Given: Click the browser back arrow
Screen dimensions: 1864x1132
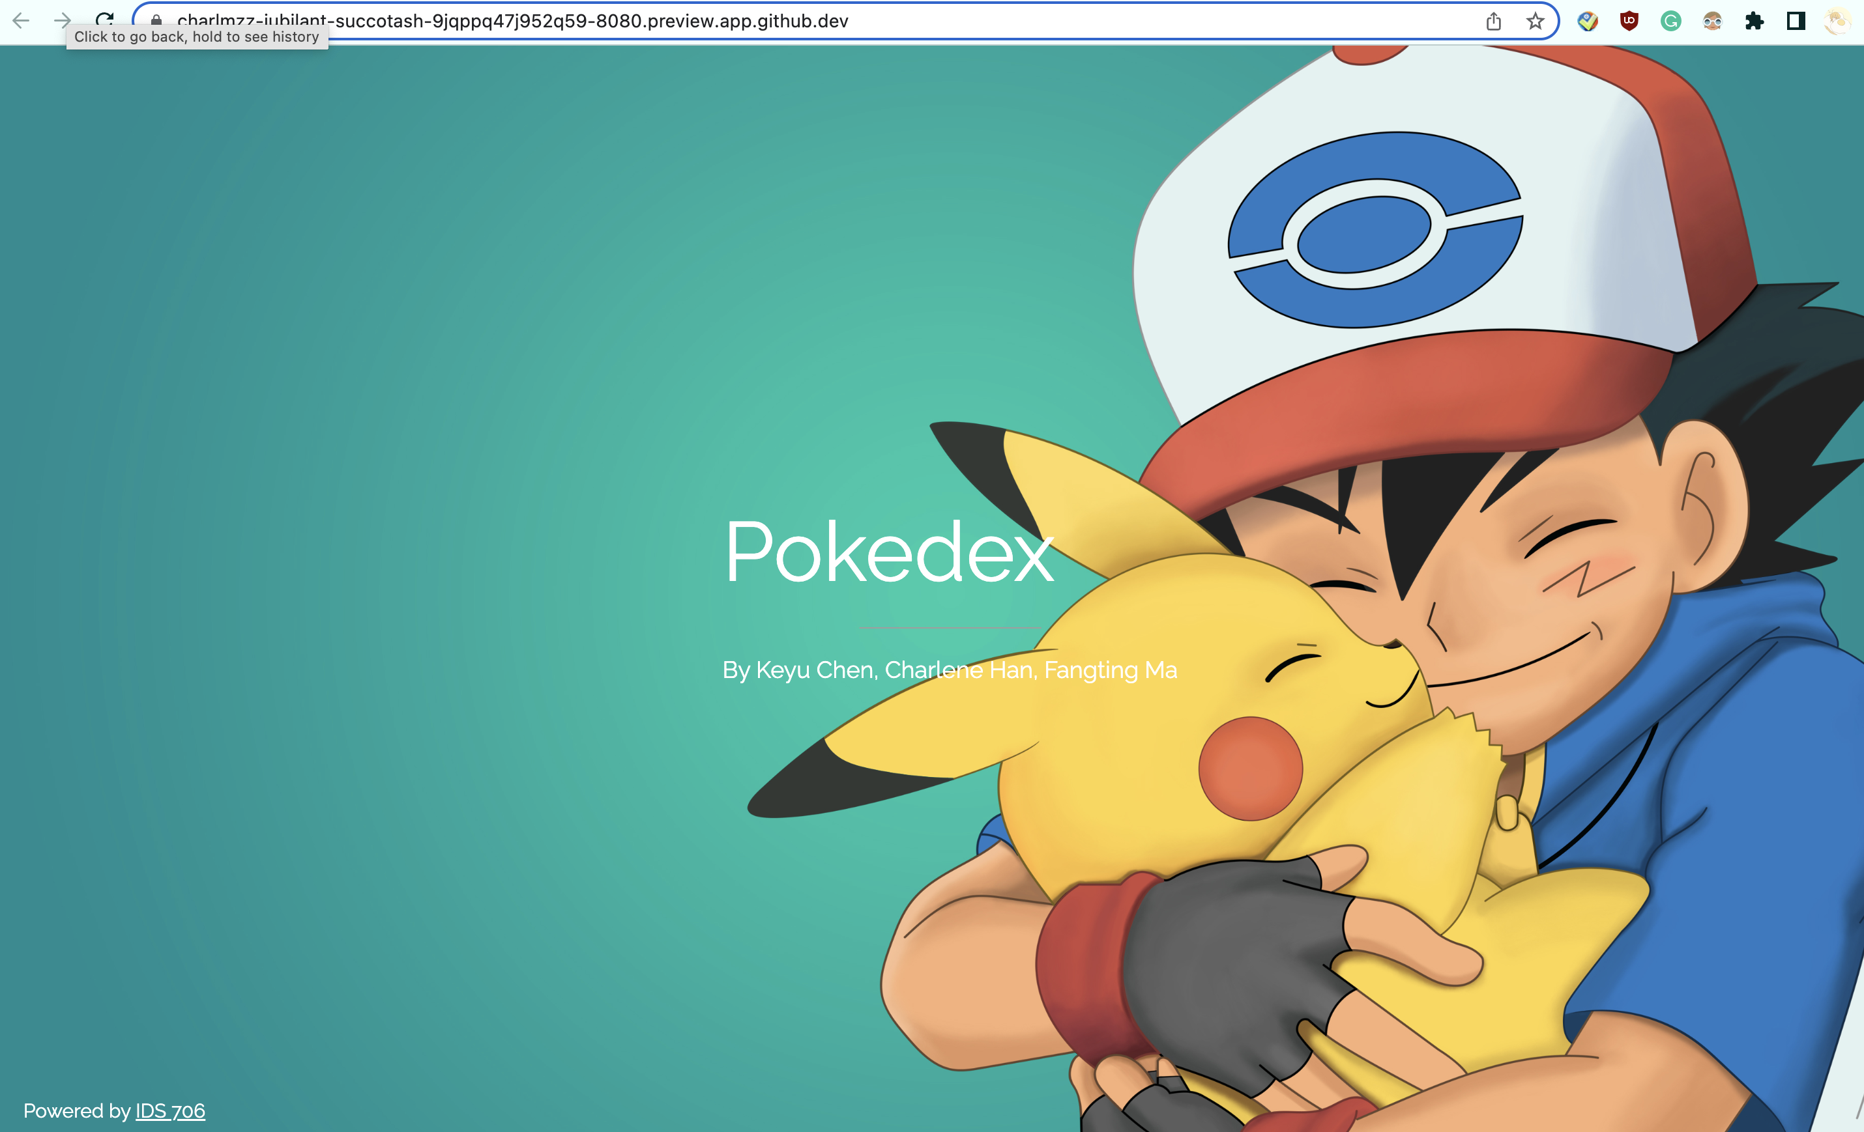Looking at the screenshot, I should click(x=21, y=20).
